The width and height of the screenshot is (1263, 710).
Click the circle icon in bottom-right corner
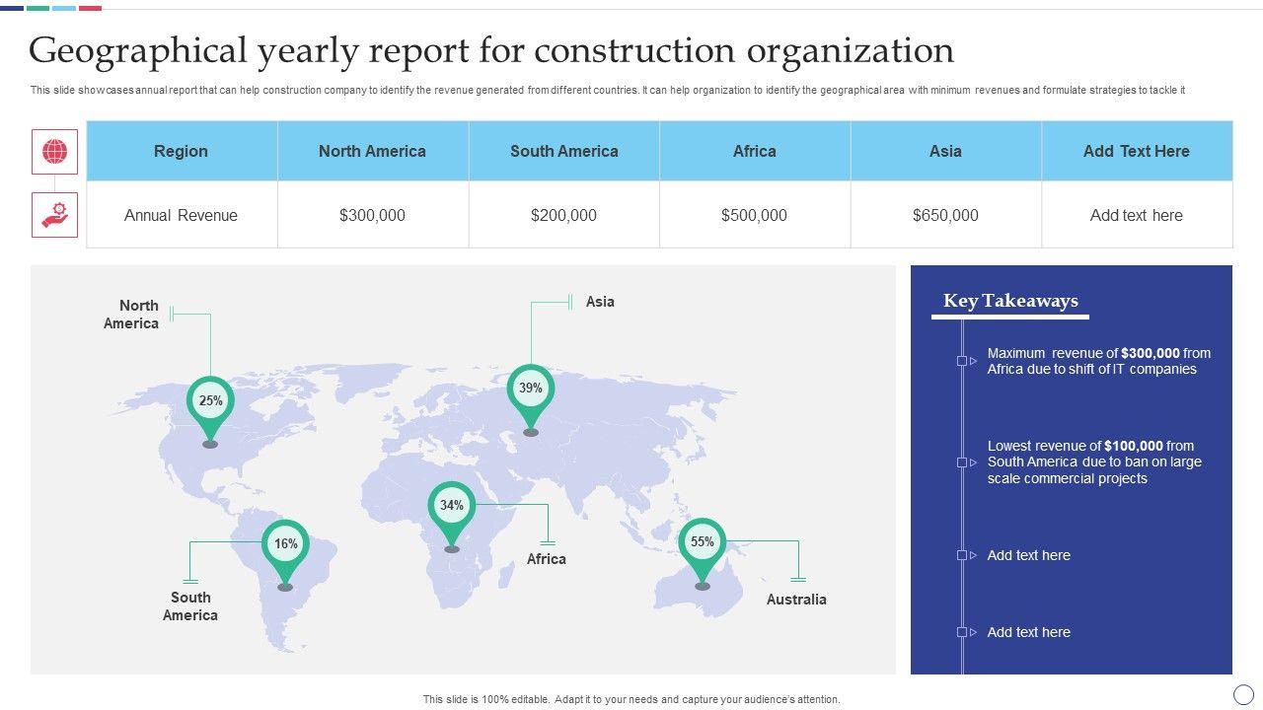(1243, 694)
